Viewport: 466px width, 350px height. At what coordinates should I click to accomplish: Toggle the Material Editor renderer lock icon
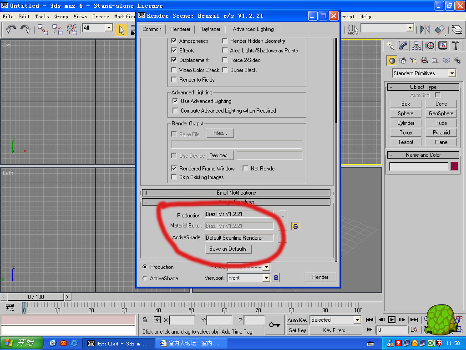[295, 226]
